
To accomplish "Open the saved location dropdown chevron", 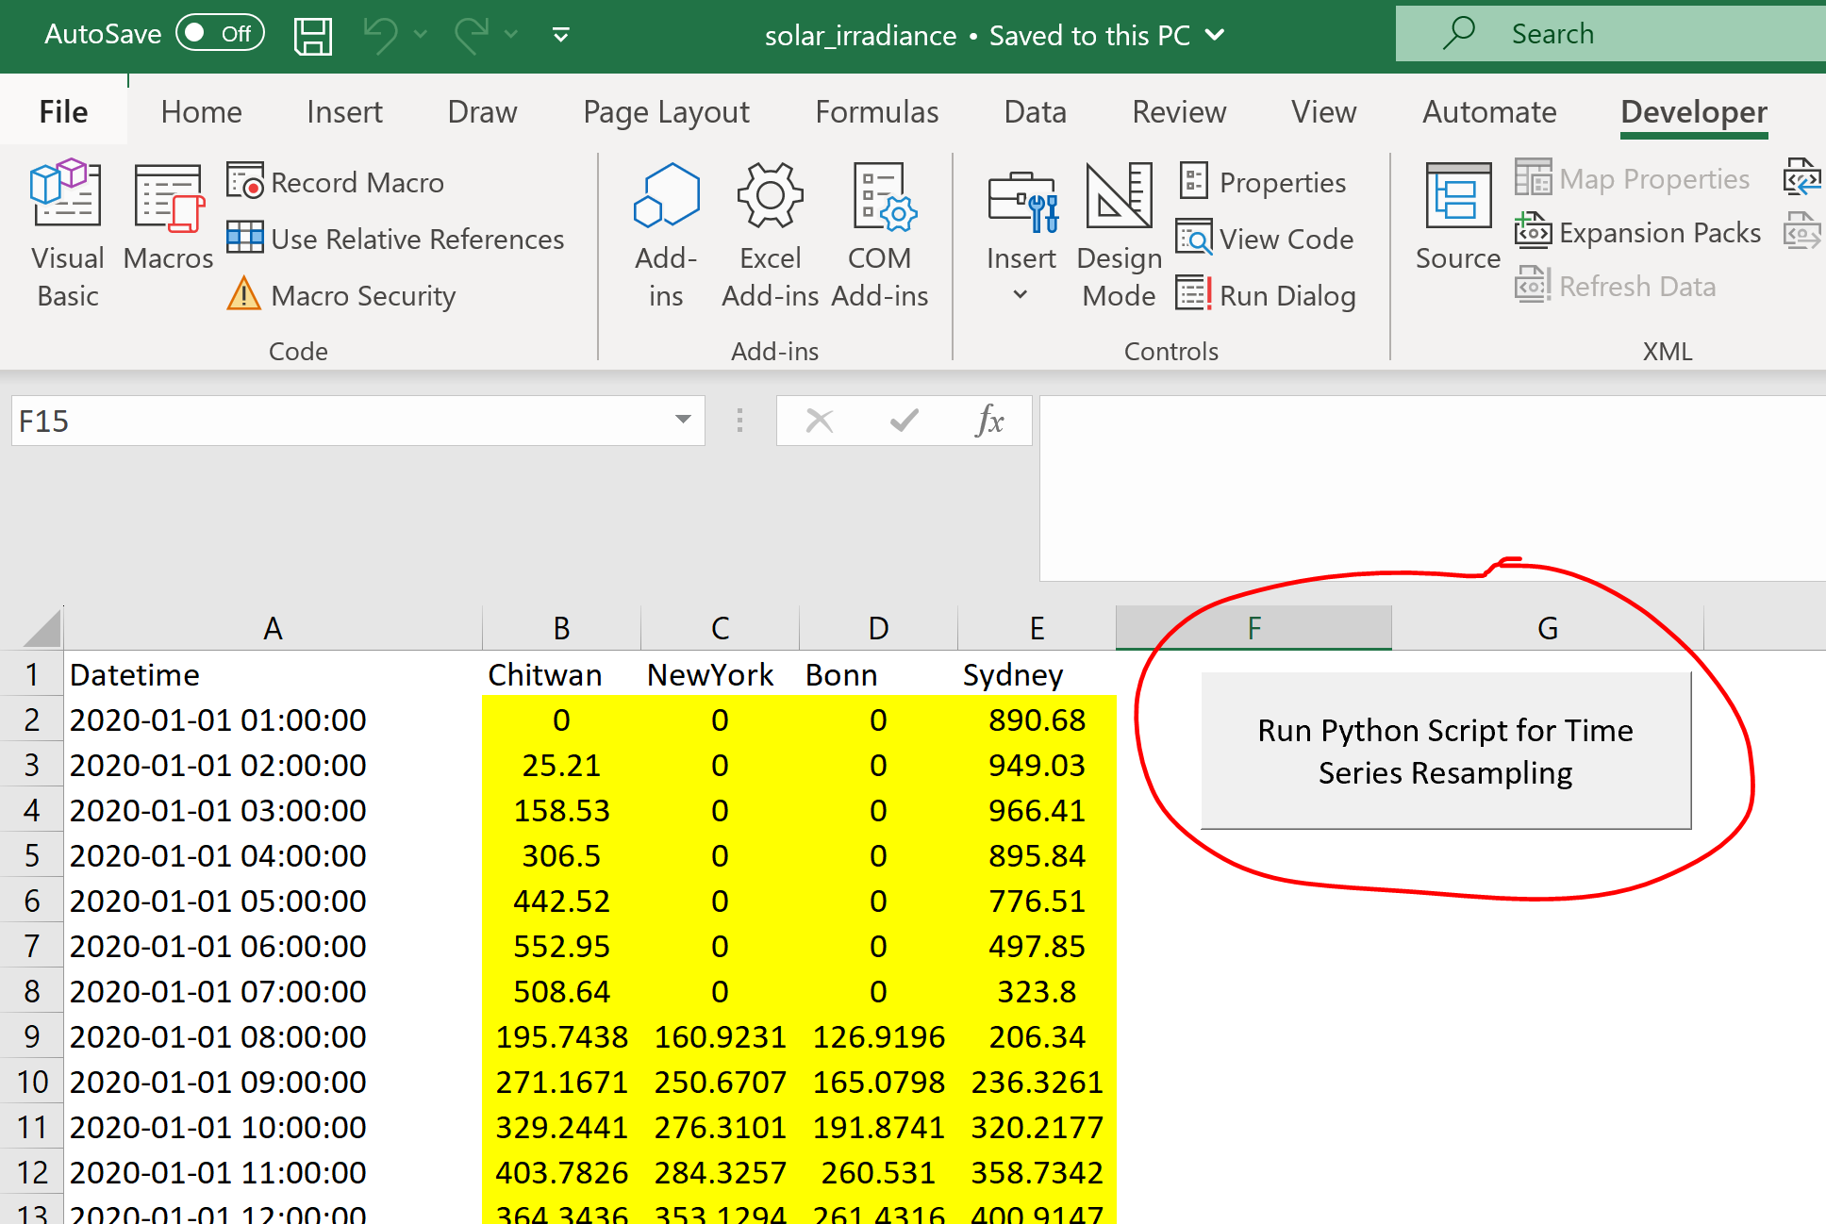I will click(1215, 36).
